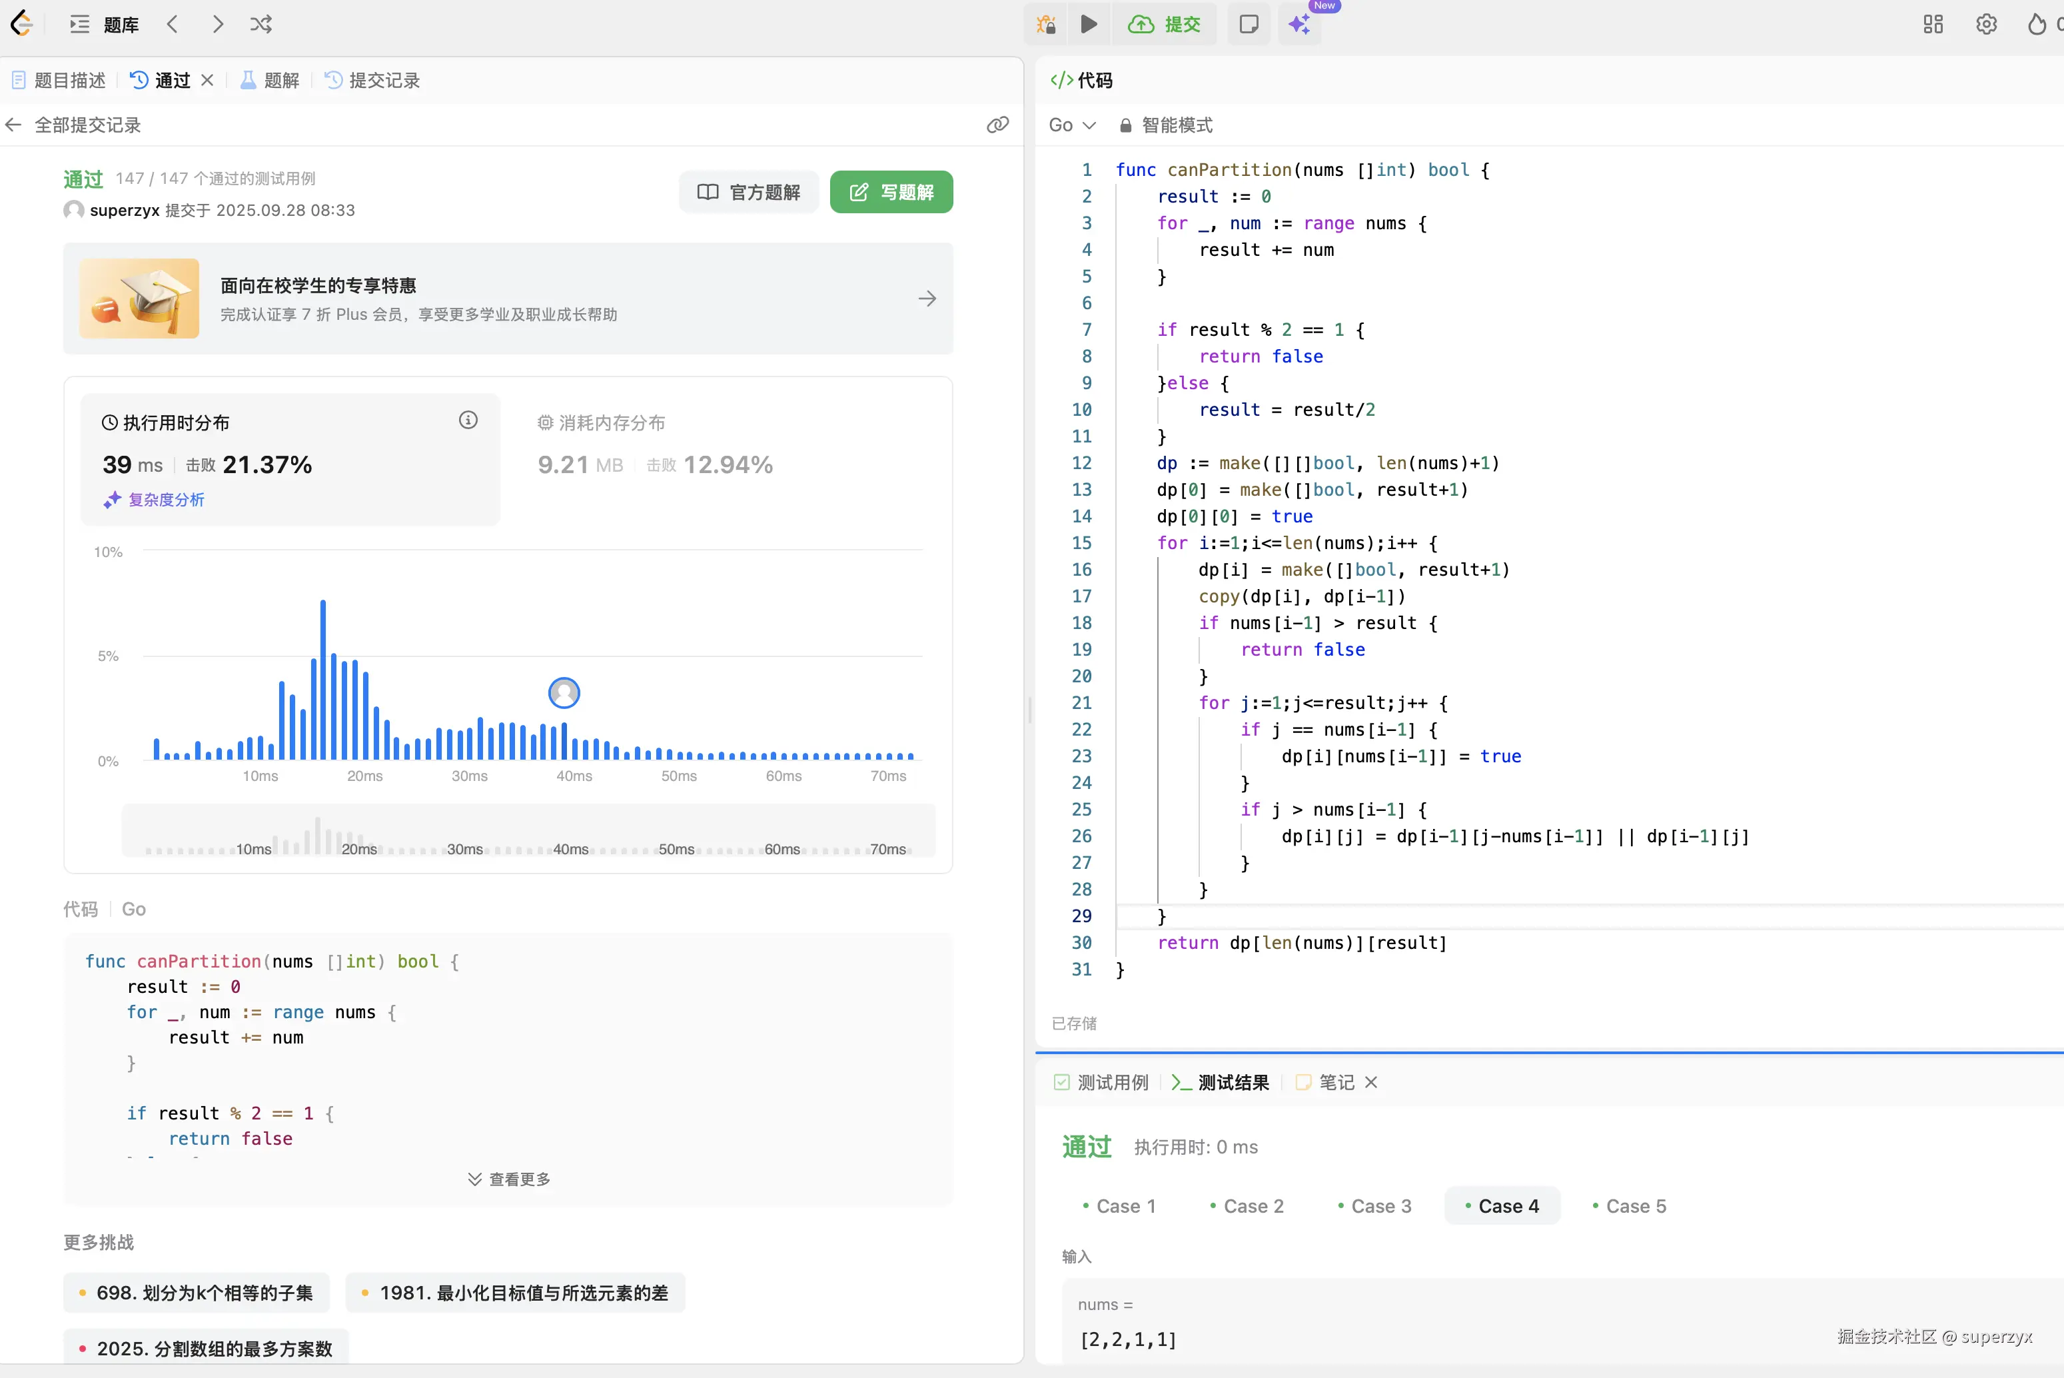This screenshot has width=2064, height=1378.
Task: Click the 代码 code panel header
Action: click(1082, 81)
